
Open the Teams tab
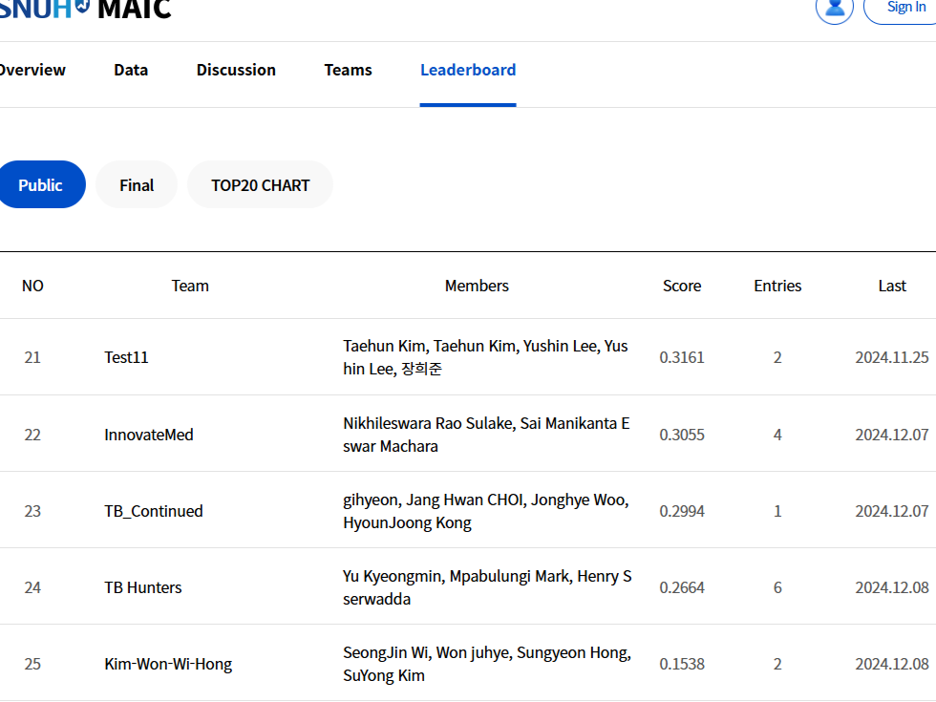coord(348,70)
